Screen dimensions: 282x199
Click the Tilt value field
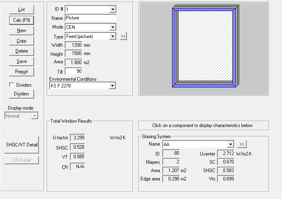(73, 71)
